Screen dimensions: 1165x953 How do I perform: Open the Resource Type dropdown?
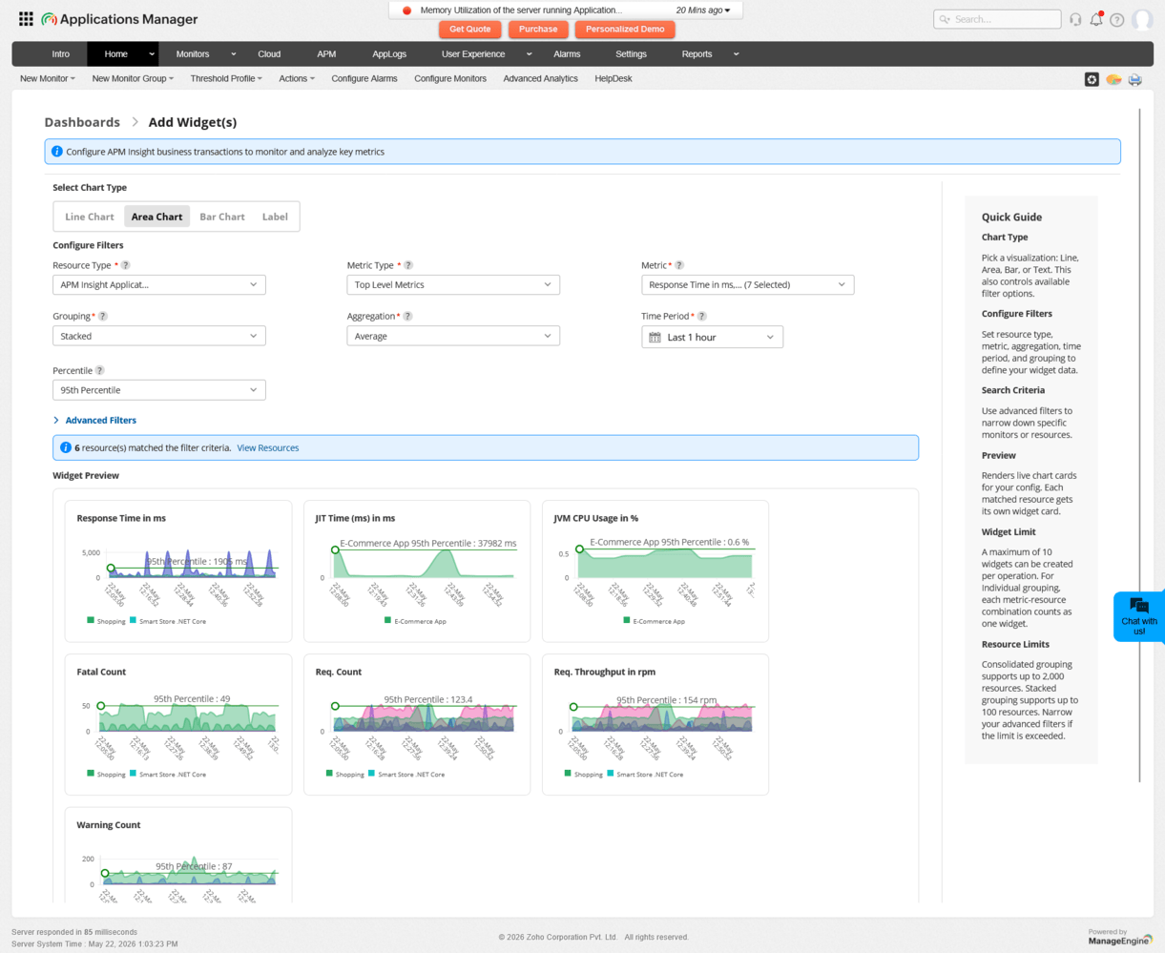[159, 284]
